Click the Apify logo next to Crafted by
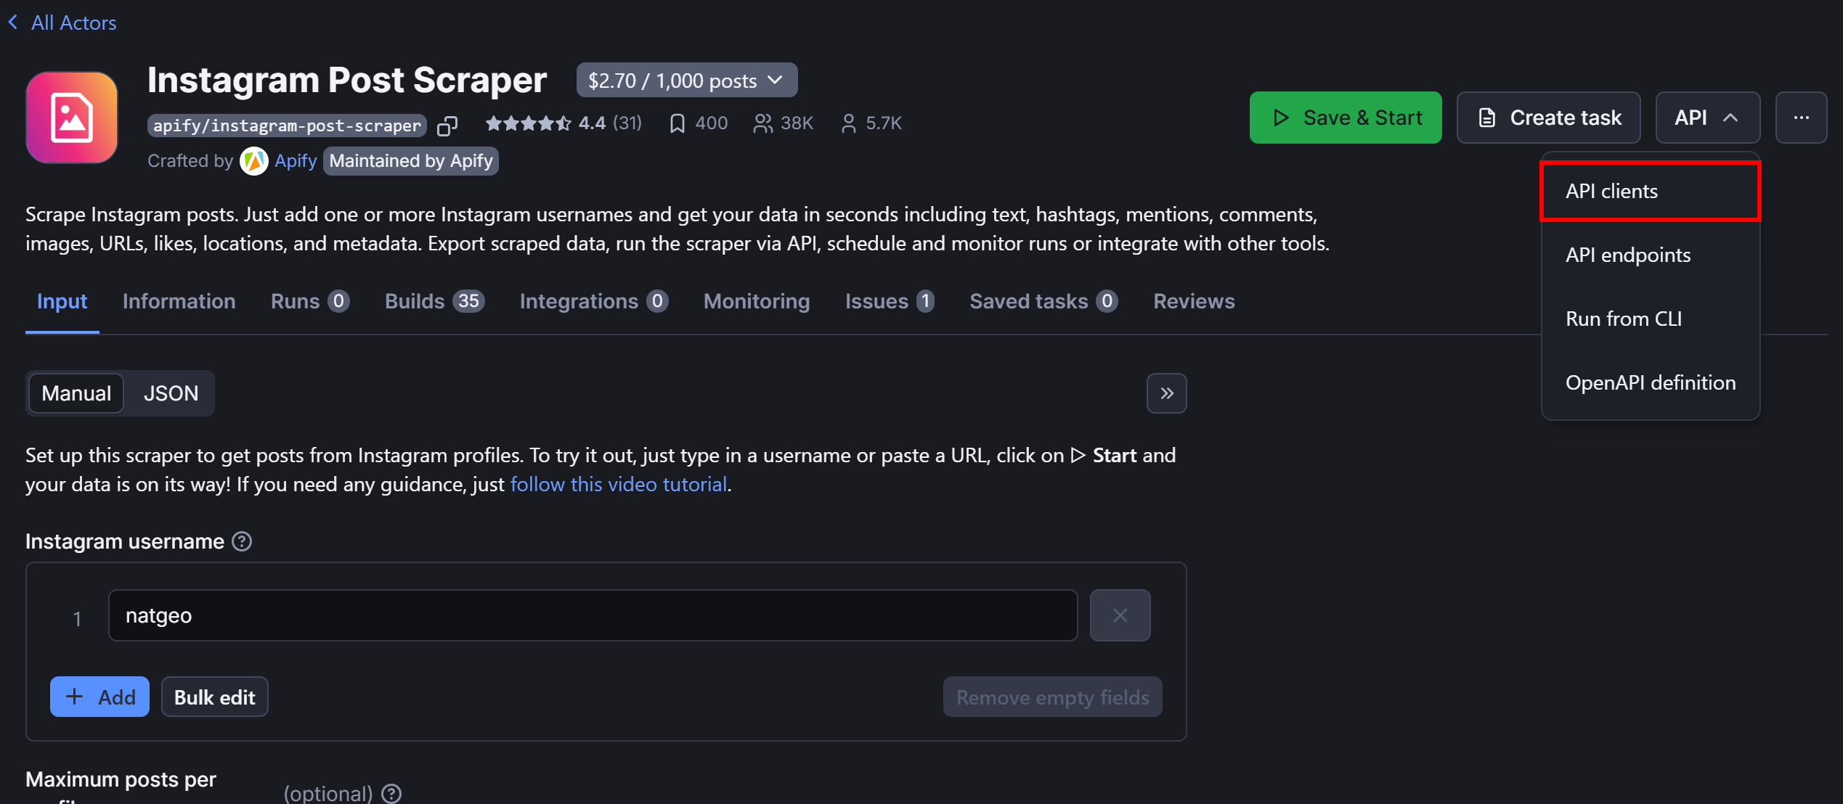The height and width of the screenshot is (804, 1843). click(x=253, y=161)
